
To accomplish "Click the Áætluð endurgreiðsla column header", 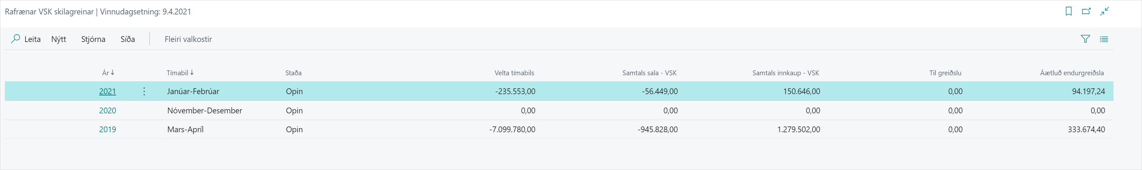I will (1072, 73).
